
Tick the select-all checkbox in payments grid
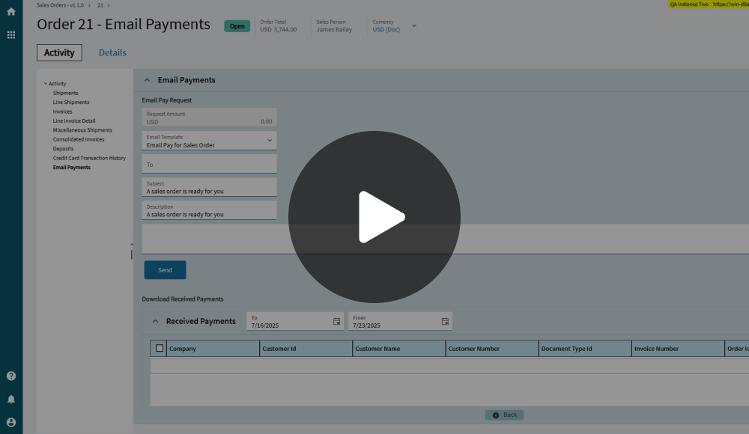click(159, 348)
